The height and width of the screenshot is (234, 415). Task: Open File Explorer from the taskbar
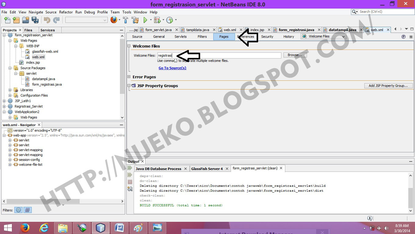(x=63, y=228)
